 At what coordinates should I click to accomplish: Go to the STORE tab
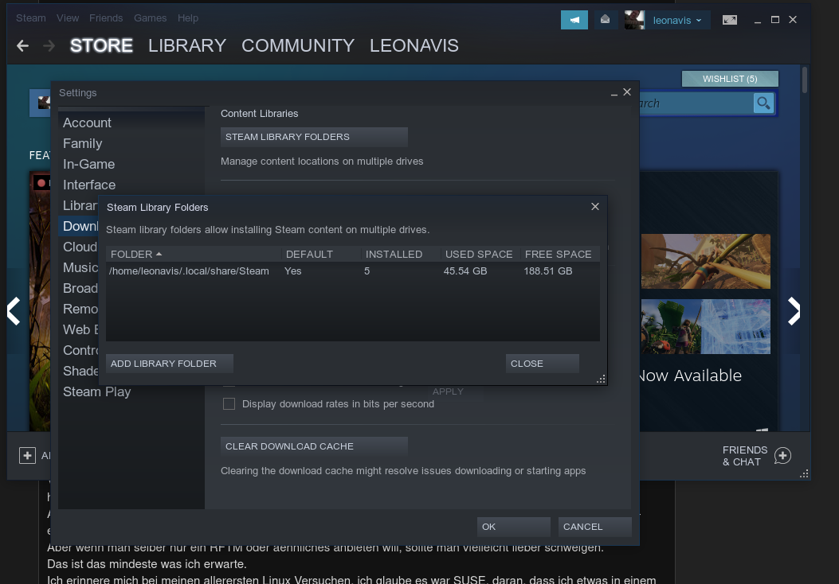[x=101, y=46]
